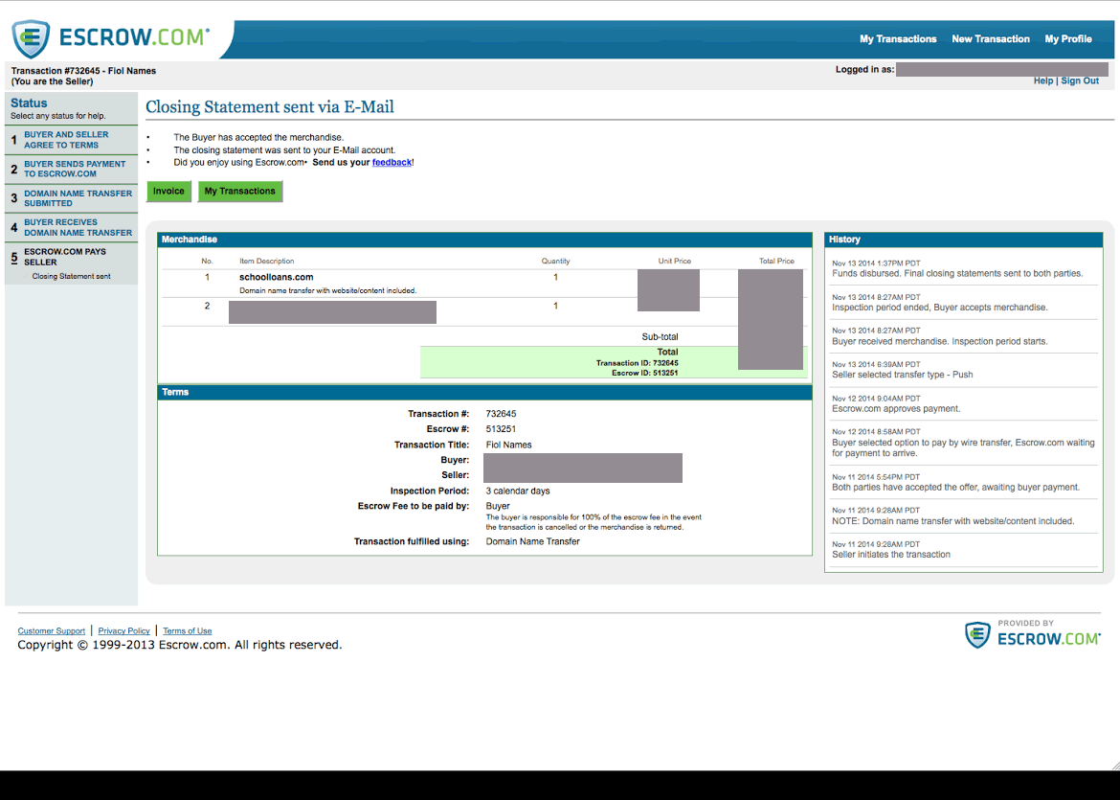The height and width of the screenshot is (800, 1120).
Task: Click the copyright notice in the footer
Action: tap(179, 645)
